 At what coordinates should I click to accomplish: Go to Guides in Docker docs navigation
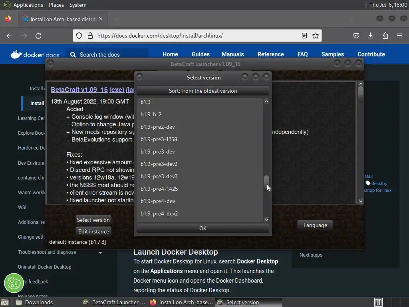tap(201, 54)
